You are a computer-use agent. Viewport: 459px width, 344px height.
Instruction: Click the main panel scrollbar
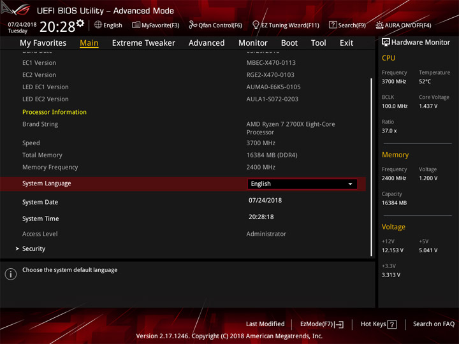pos(372,168)
